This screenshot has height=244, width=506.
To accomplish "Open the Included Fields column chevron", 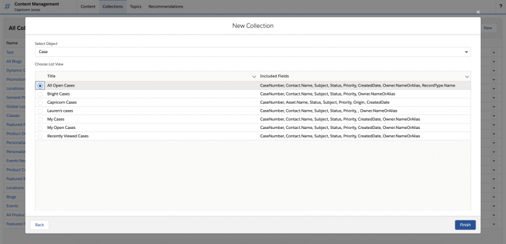I will coord(467,76).
